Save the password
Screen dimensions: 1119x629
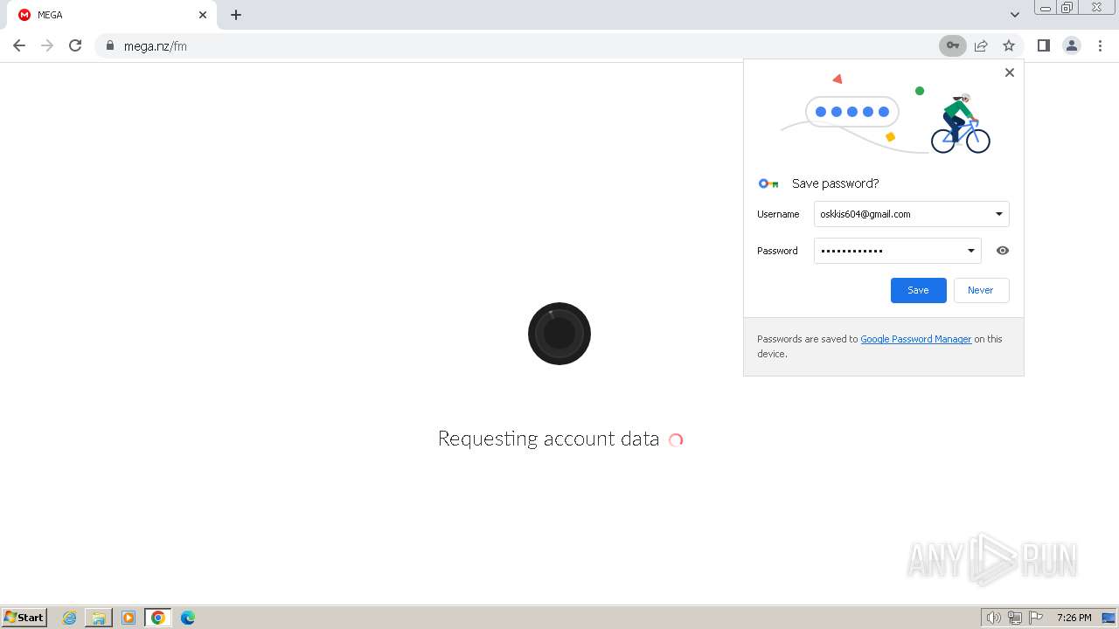point(919,290)
